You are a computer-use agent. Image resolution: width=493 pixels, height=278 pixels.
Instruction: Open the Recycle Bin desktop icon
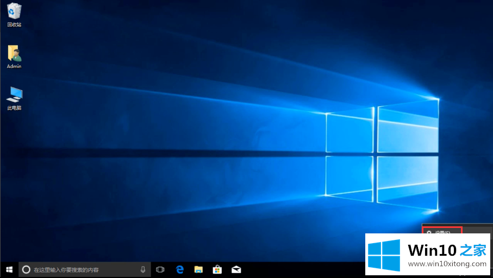[x=14, y=15]
